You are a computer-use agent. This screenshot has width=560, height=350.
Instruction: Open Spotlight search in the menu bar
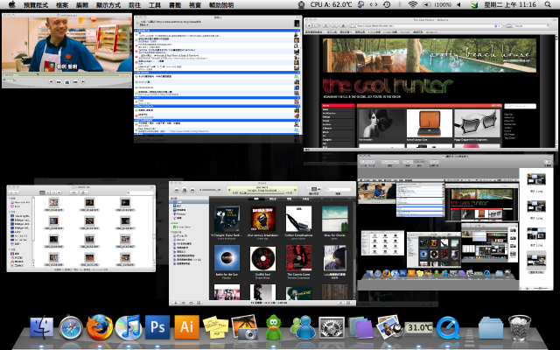pyautogui.click(x=549, y=5)
